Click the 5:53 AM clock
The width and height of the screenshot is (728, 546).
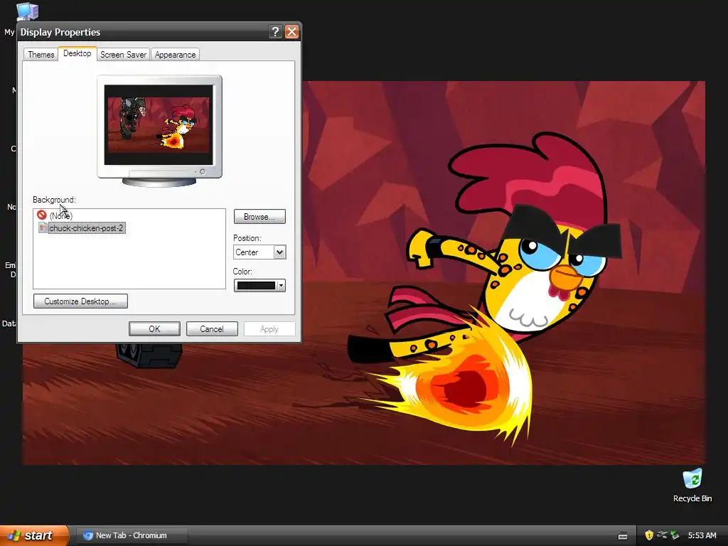click(702, 535)
